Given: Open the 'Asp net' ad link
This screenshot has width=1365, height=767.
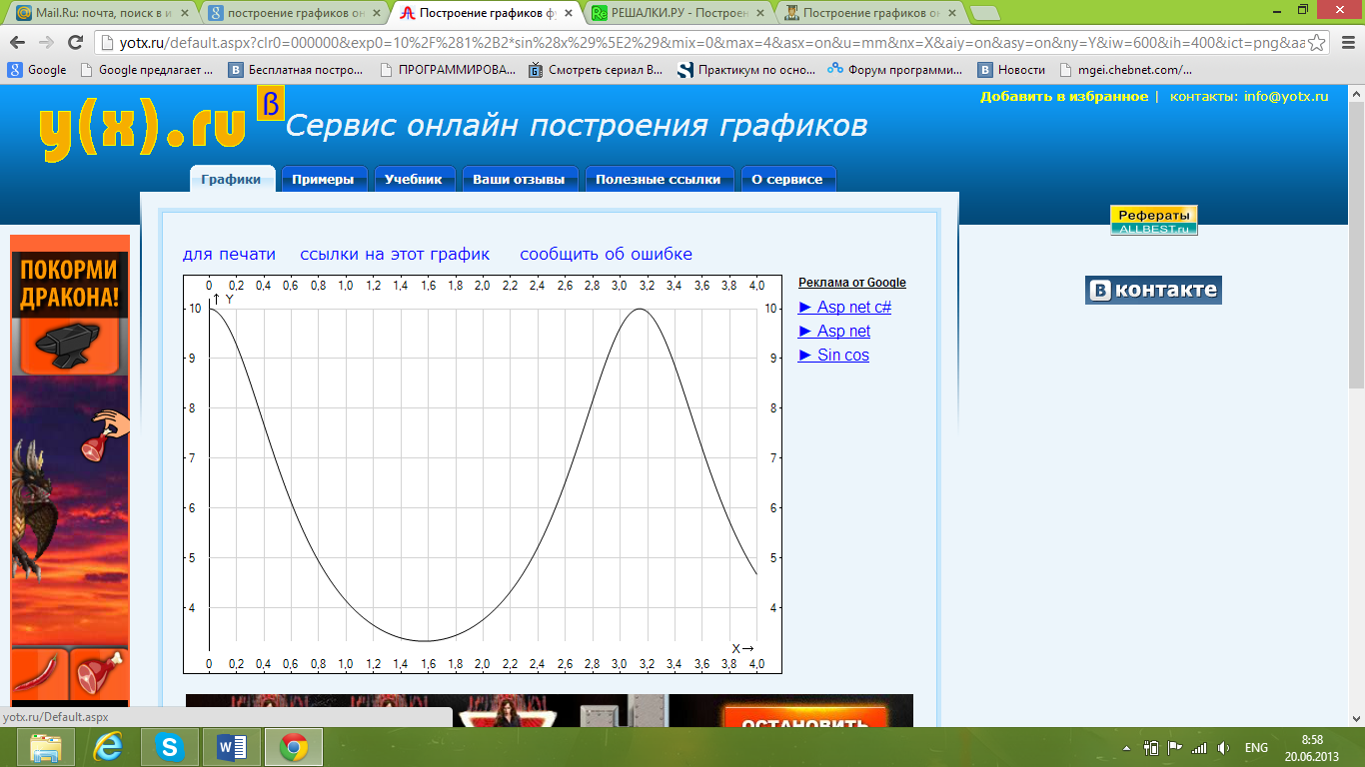Looking at the screenshot, I should click(x=834, y=331).
